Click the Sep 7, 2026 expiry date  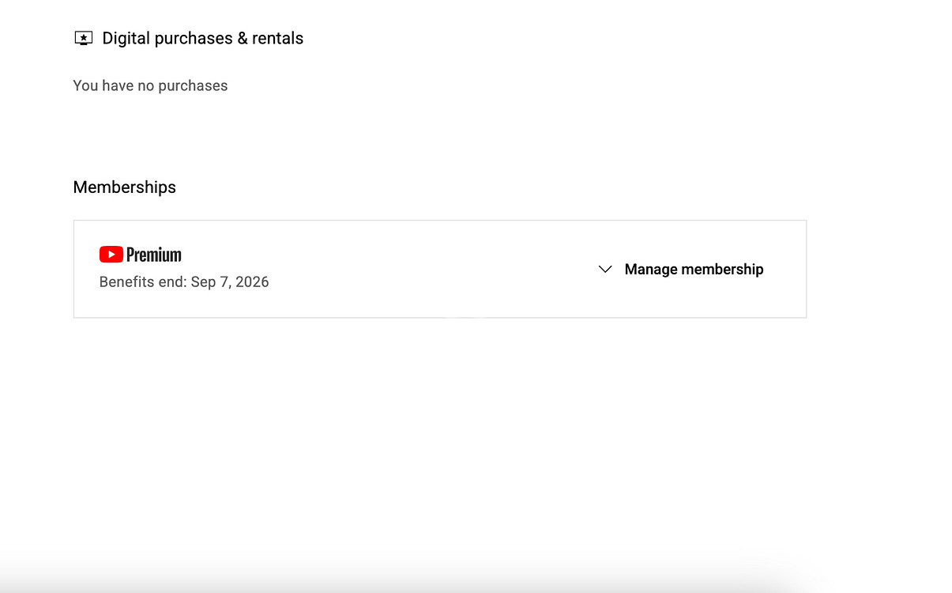(230, 282)
